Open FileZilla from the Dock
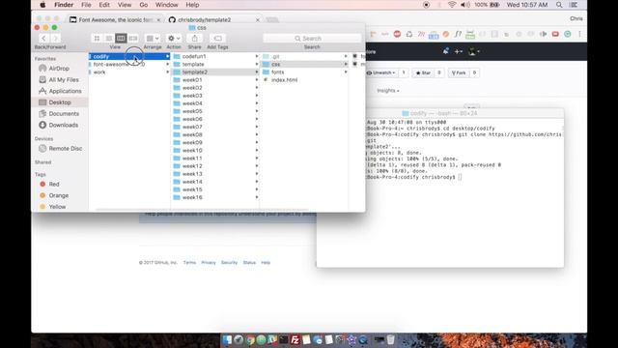 coord(295,339)
